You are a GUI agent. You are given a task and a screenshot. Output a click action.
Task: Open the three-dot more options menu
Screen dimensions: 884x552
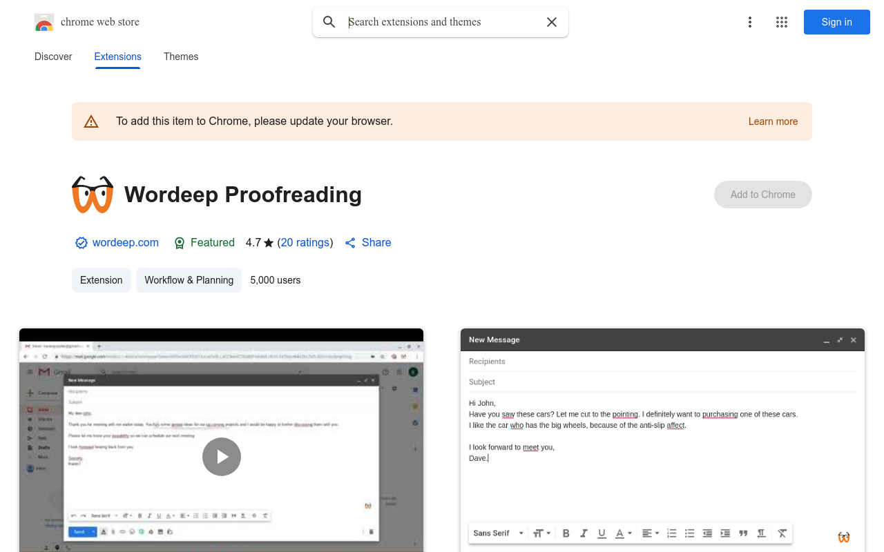coord(750,22)
